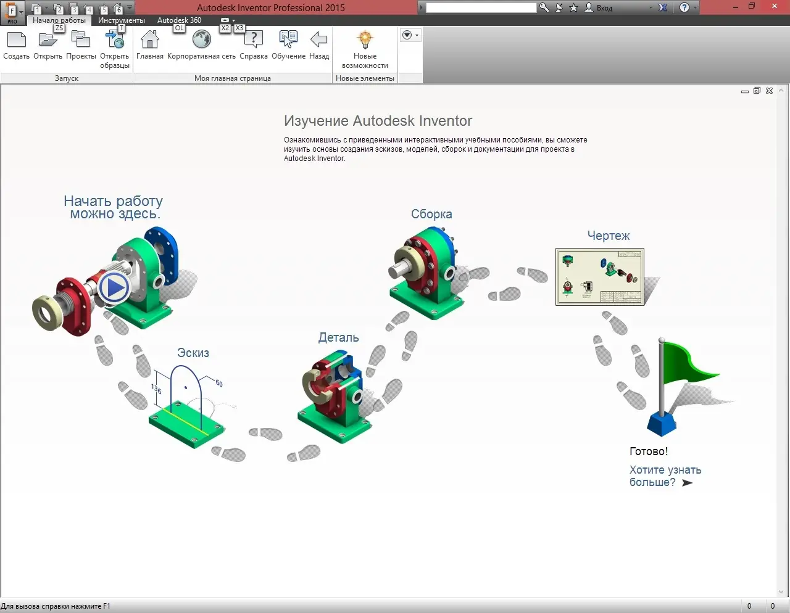Play the getting started video
The width and height of the screenshot is (790, 613).
114,287
